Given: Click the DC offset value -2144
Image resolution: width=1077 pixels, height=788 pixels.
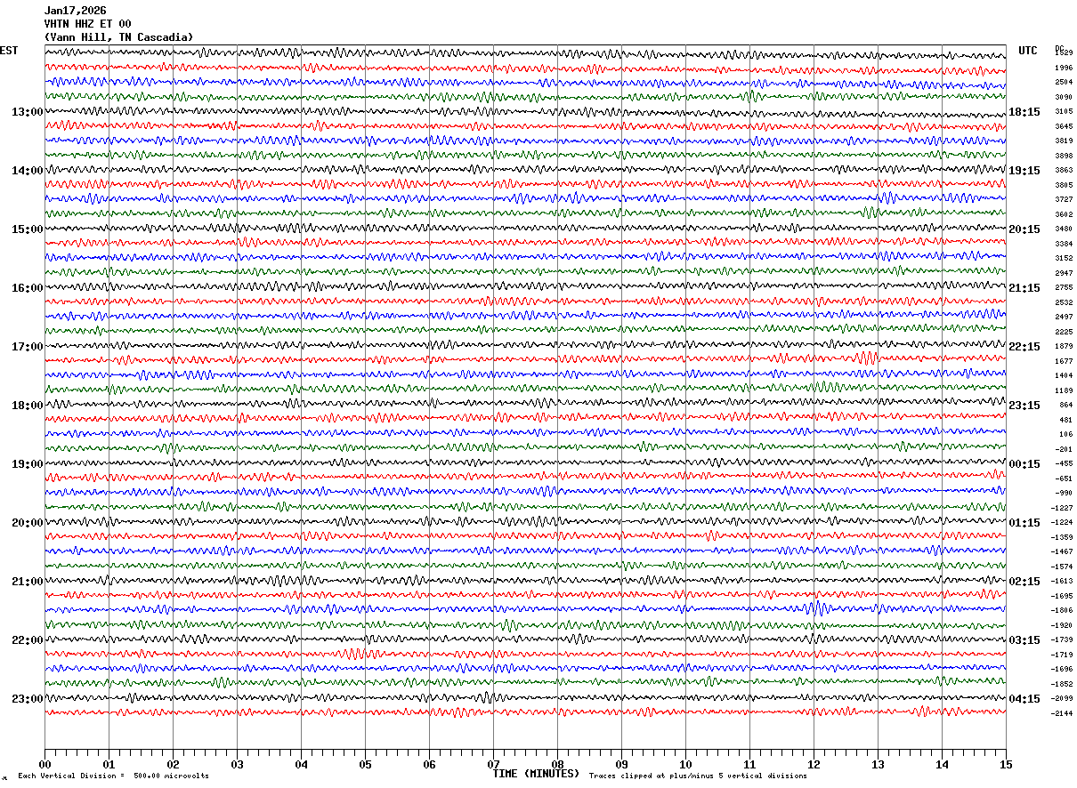Looking at the screenshot, I should tap(1064, 713).
